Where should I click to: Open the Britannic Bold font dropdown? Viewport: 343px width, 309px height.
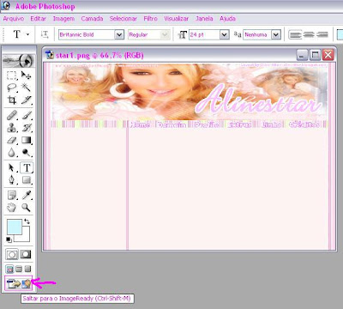click(119, 35)
